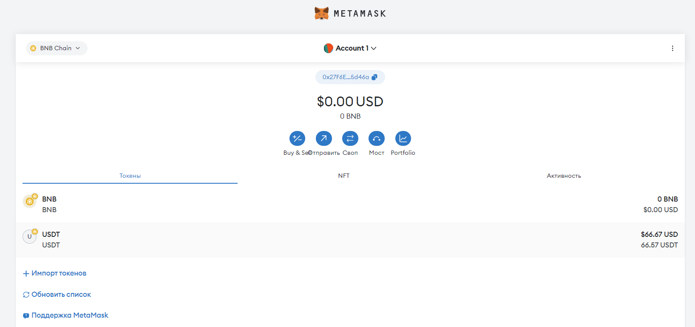This screenshot has width=695, height=327.
Task: Click the Buy & Sell icon
Action: (297, 139)
